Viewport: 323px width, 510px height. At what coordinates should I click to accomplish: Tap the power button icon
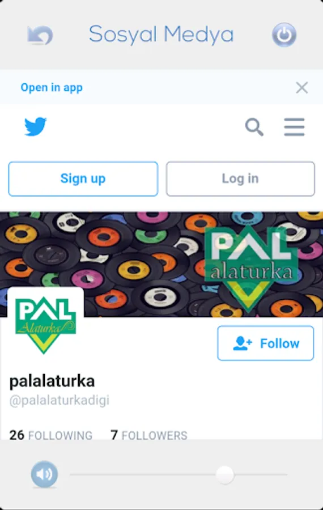[284, 35]
